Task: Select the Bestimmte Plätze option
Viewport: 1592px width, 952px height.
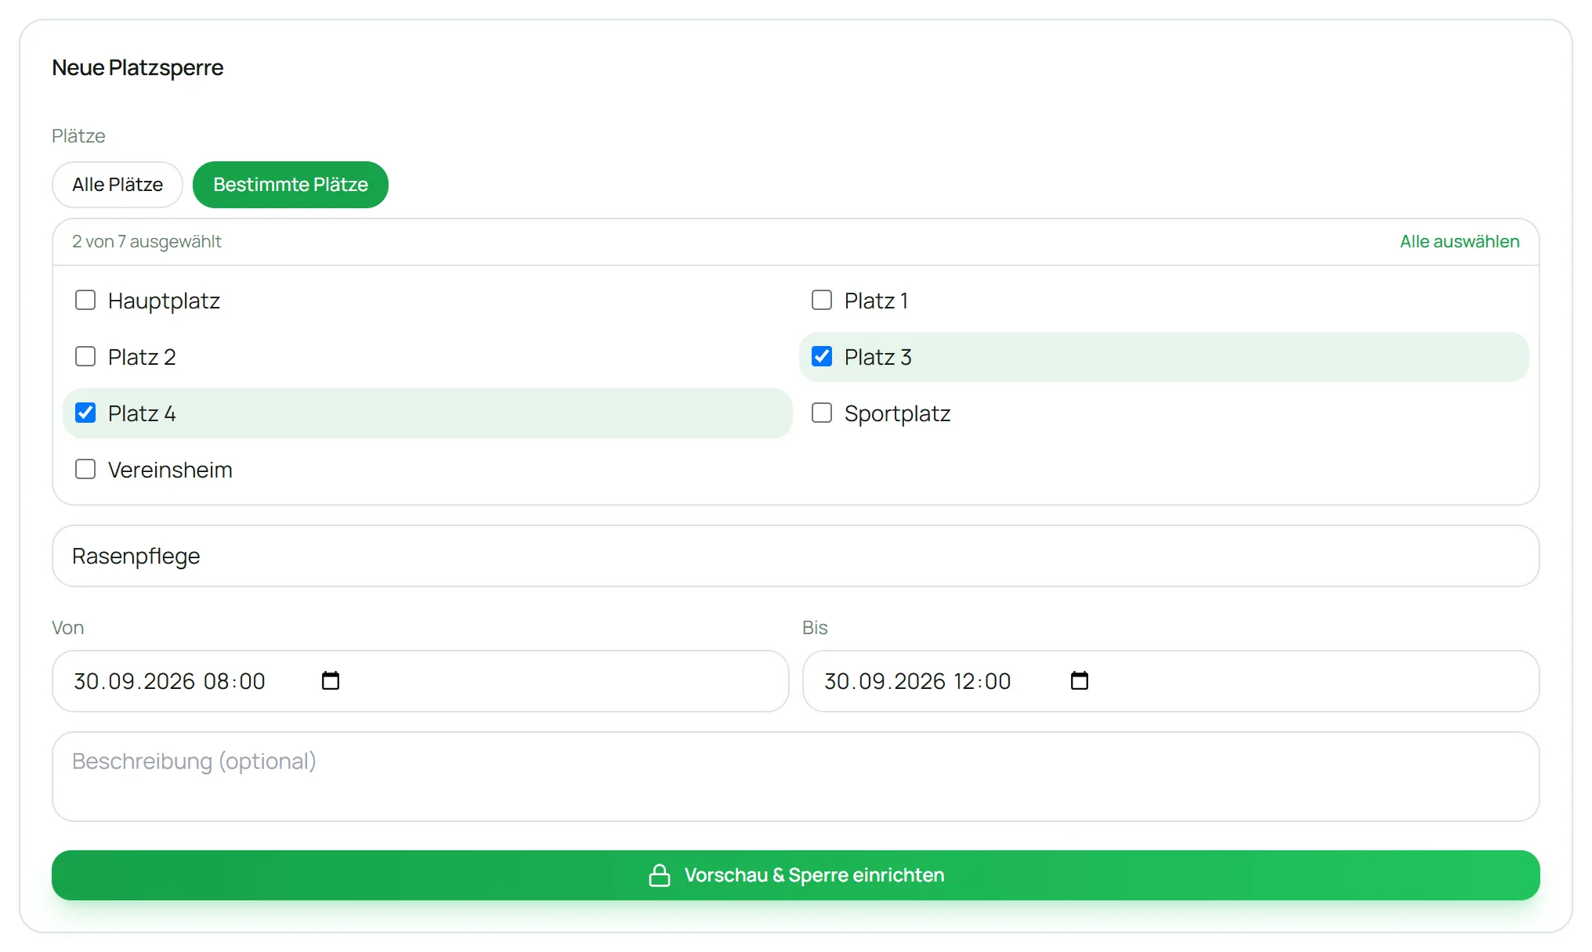Action: click(x=291, y=185)
